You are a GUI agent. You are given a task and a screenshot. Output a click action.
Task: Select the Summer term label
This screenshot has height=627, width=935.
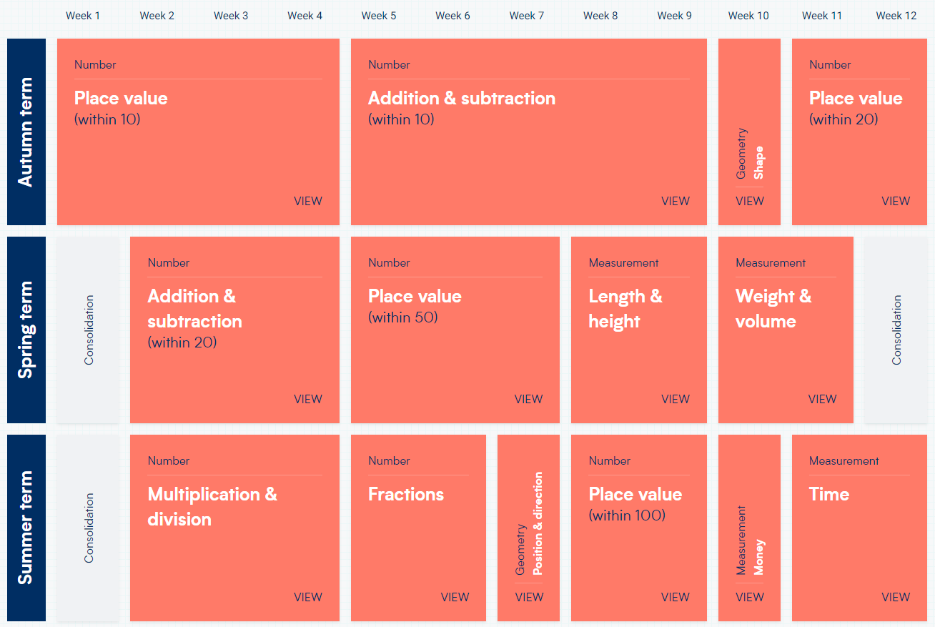[26, 528]
